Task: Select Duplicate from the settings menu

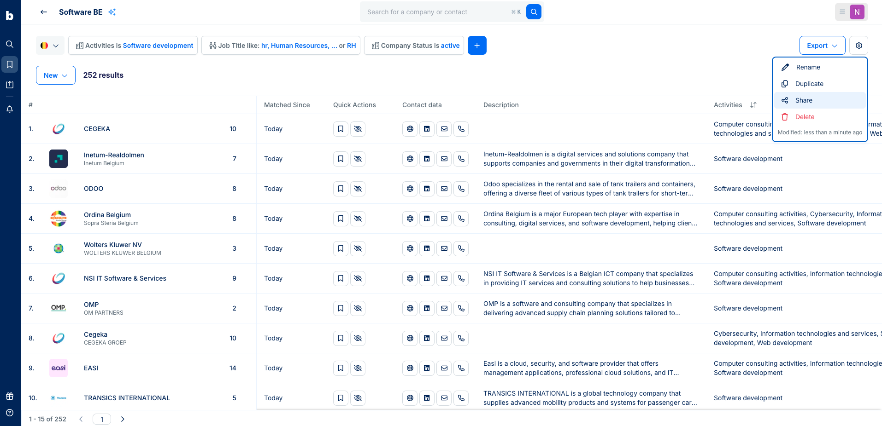Action: pos(820,84)
